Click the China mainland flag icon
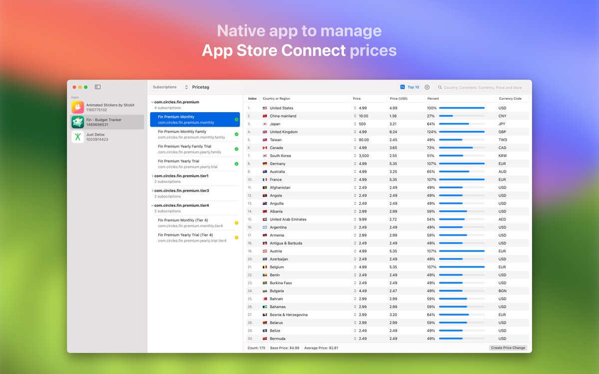The image size is (599, 374). (x=265, y=116)
